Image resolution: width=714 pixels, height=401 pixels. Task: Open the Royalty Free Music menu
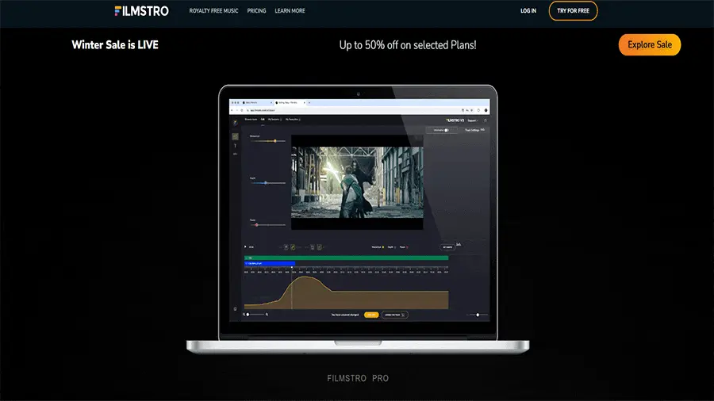(213, 11)
